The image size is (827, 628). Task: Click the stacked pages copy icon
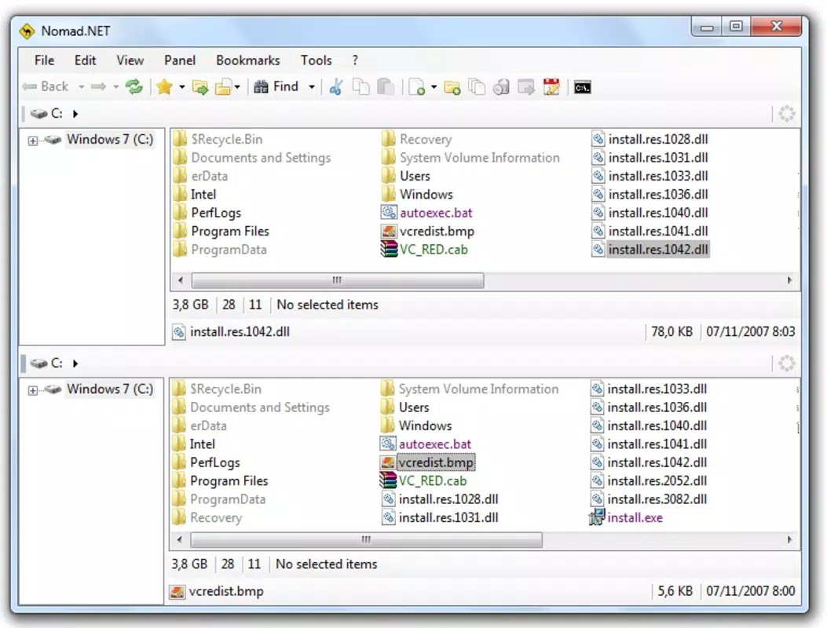click(477, 87)
